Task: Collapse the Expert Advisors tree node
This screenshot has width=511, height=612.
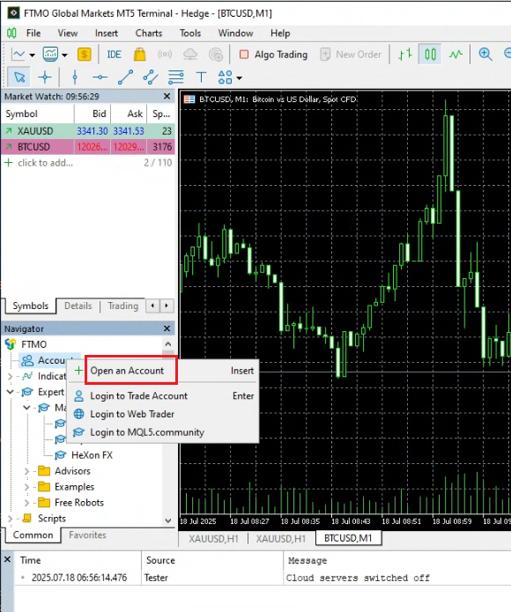Action: point(11,392)
